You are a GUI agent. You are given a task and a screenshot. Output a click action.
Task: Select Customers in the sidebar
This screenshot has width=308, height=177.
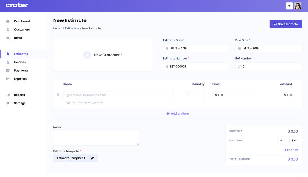point(22,29)
